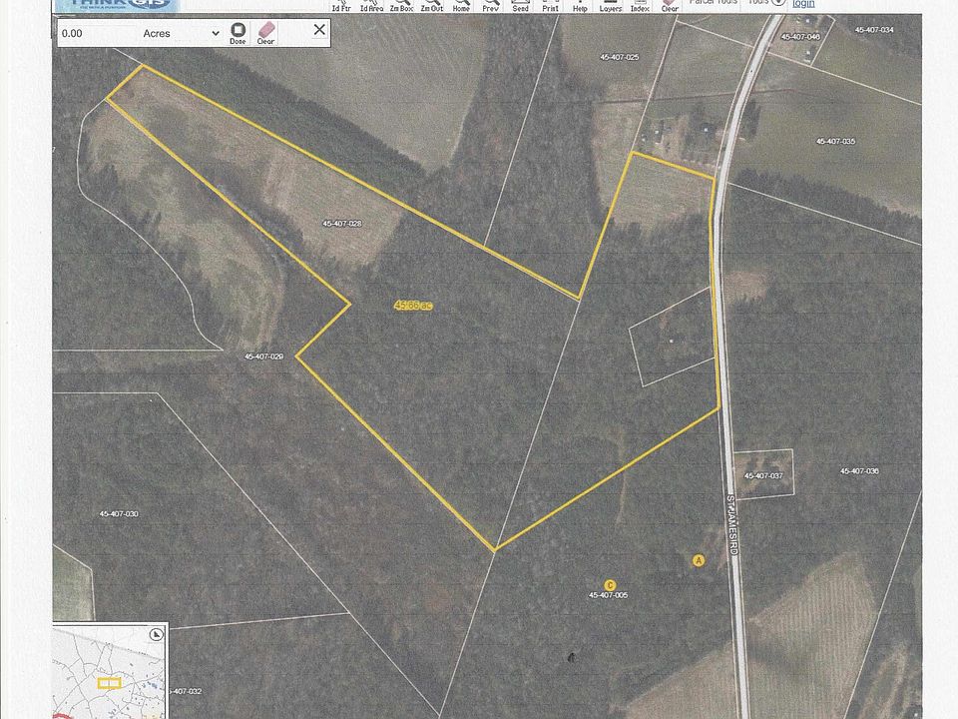Open the Layers panel
This screenshot has width=958, height=719.
[611, 6]
